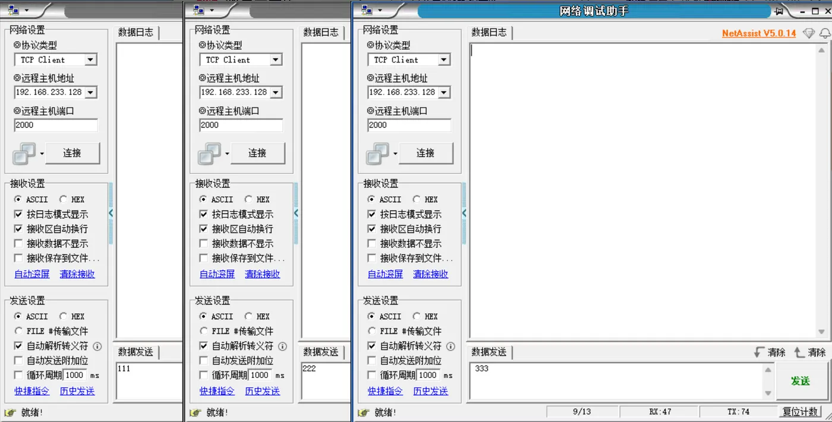Collapse the settings panel chevron in the right window
Screen dimensions: 832x422
pos(464,213)
